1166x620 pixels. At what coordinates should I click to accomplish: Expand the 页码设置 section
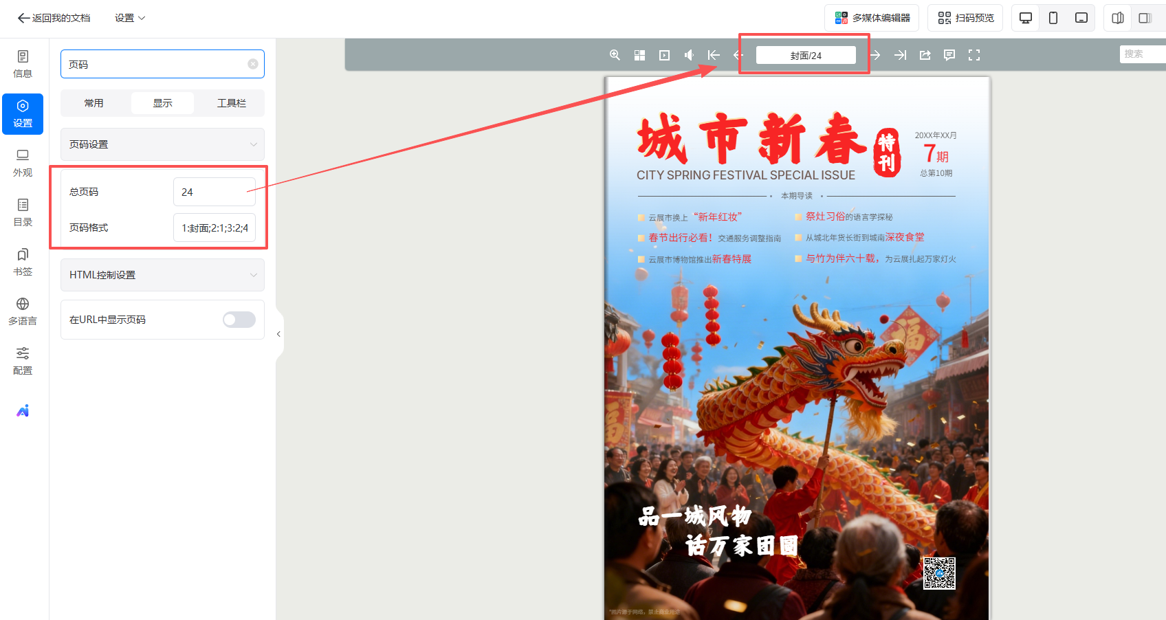[x=162, y=144]
